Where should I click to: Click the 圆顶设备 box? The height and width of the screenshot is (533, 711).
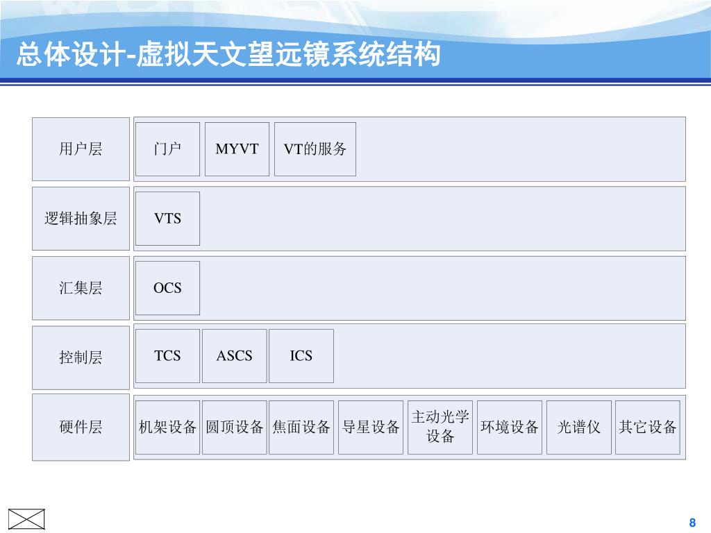point(235,428)
